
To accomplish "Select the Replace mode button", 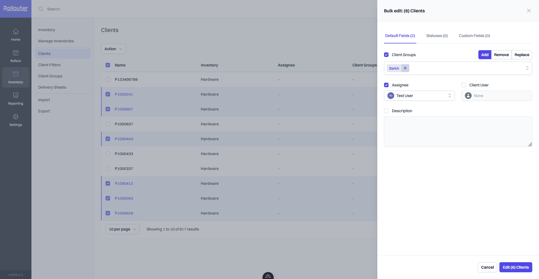I will point(522,55).
